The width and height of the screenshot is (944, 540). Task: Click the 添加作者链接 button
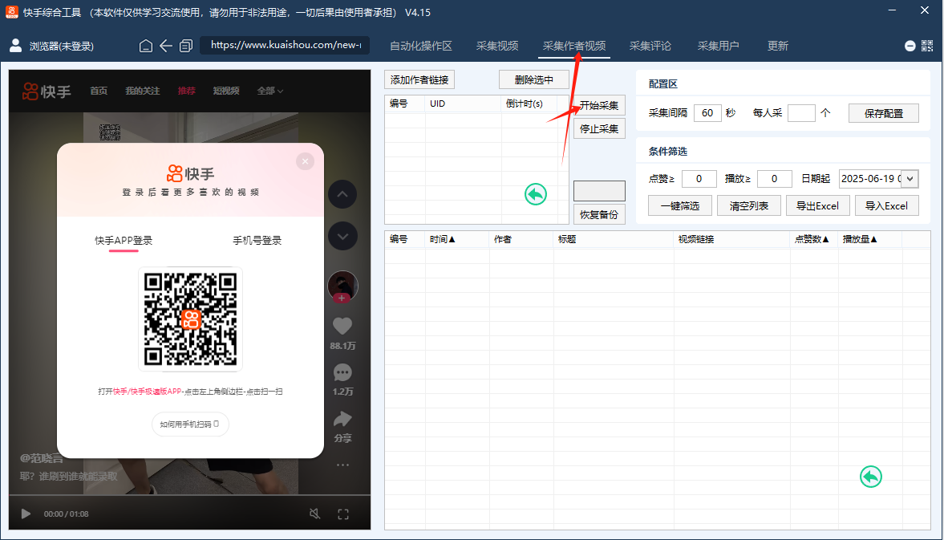pos(419,79)
